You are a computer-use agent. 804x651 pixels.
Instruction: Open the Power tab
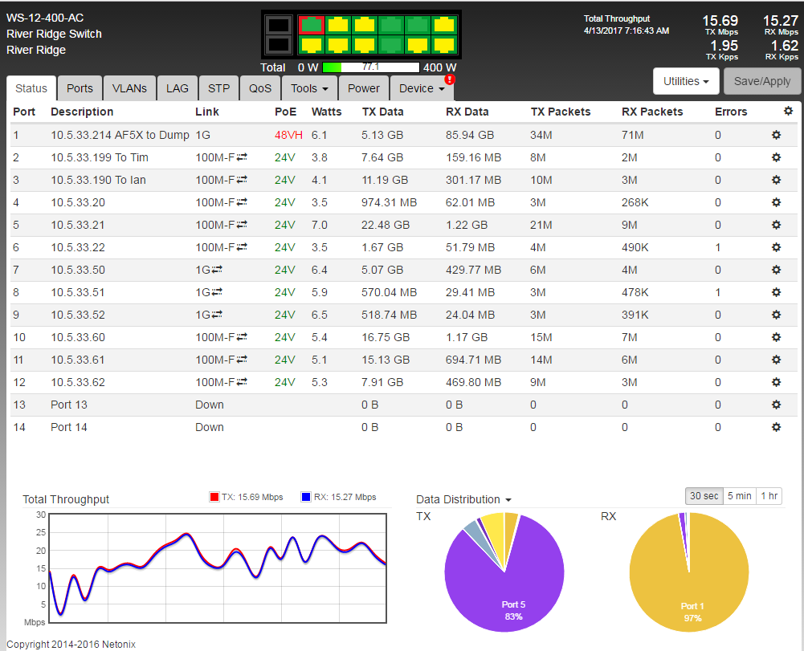tap(364, 88)
